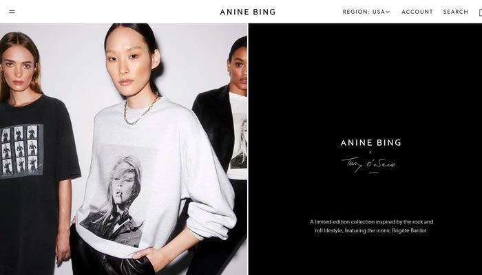482x275 pixels.
Task: Open the Search option in header
Action: click(456, 12)
